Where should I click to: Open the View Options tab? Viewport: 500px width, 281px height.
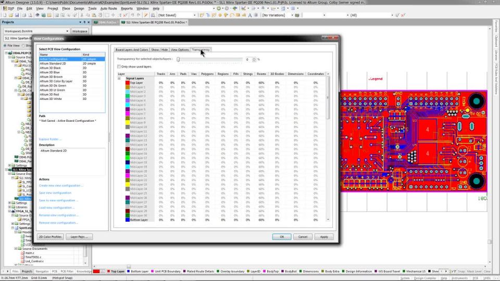pos(180,50)
